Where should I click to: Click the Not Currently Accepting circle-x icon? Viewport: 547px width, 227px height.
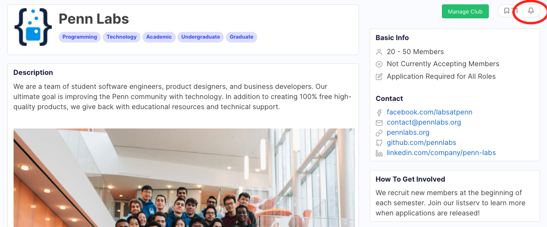click(x=379, y=64)
